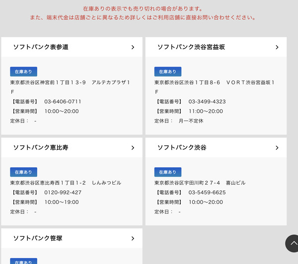Open the ソフトバンク笹塚 store chevron arrow
The height and width of the screenshot is (264, 298).
[133, 238]
